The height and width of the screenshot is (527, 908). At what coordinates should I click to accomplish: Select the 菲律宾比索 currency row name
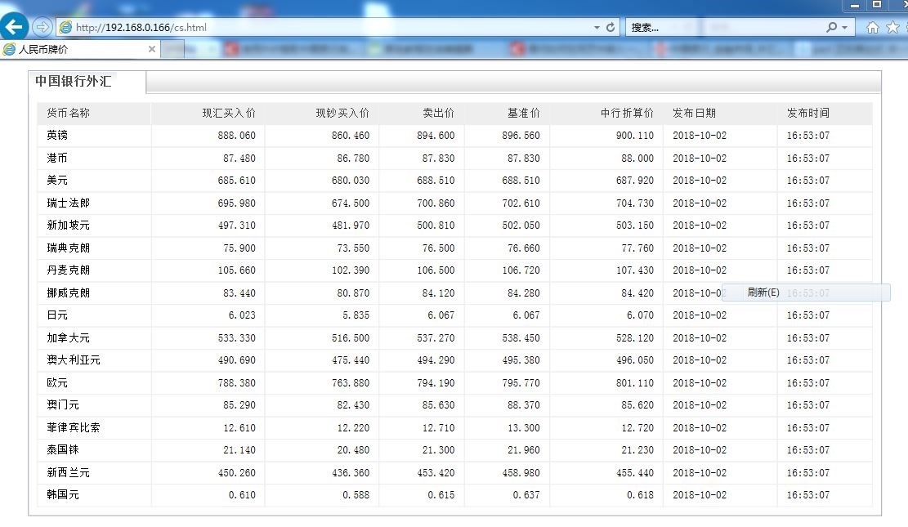74,427
